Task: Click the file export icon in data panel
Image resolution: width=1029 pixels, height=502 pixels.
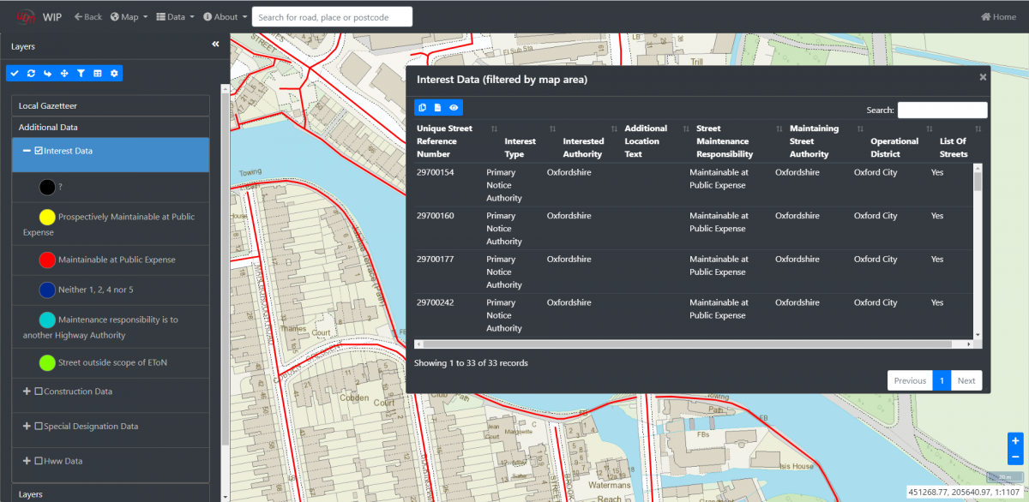Action: [437, 107]
